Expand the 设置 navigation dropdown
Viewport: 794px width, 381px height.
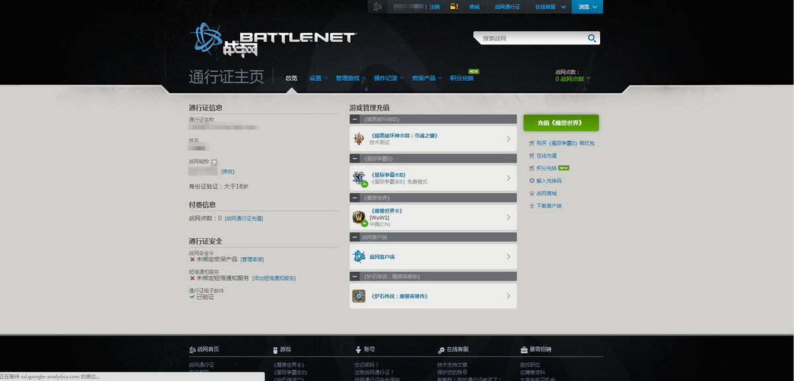tap(318, 78)
